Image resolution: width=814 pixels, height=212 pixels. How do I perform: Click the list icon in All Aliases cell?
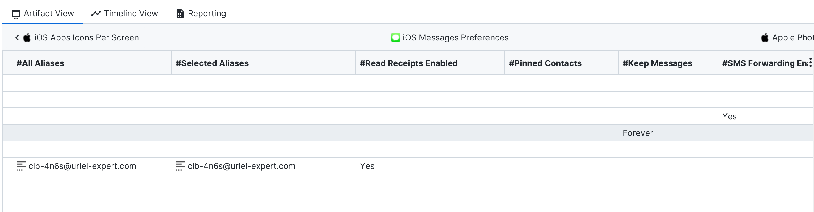click(21, 166)
